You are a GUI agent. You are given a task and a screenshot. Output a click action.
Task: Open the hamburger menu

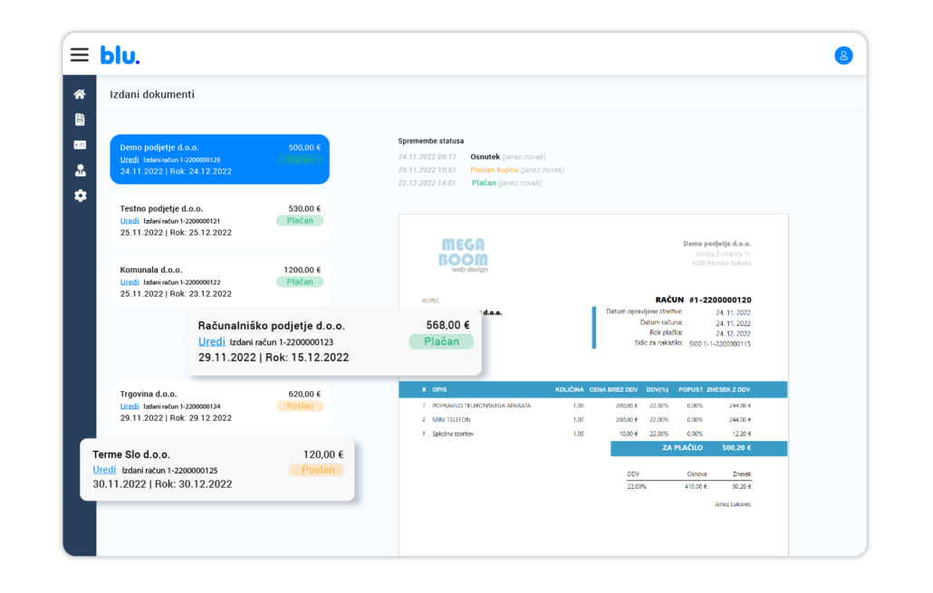(80, 54)
